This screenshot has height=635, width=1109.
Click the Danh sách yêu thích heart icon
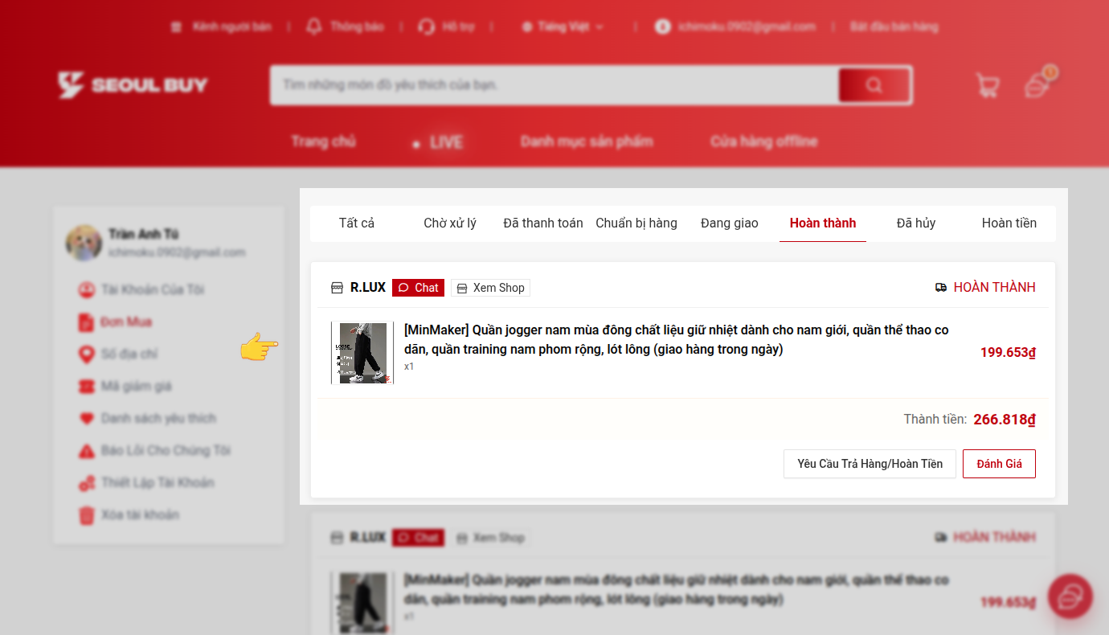click(86, 419)
